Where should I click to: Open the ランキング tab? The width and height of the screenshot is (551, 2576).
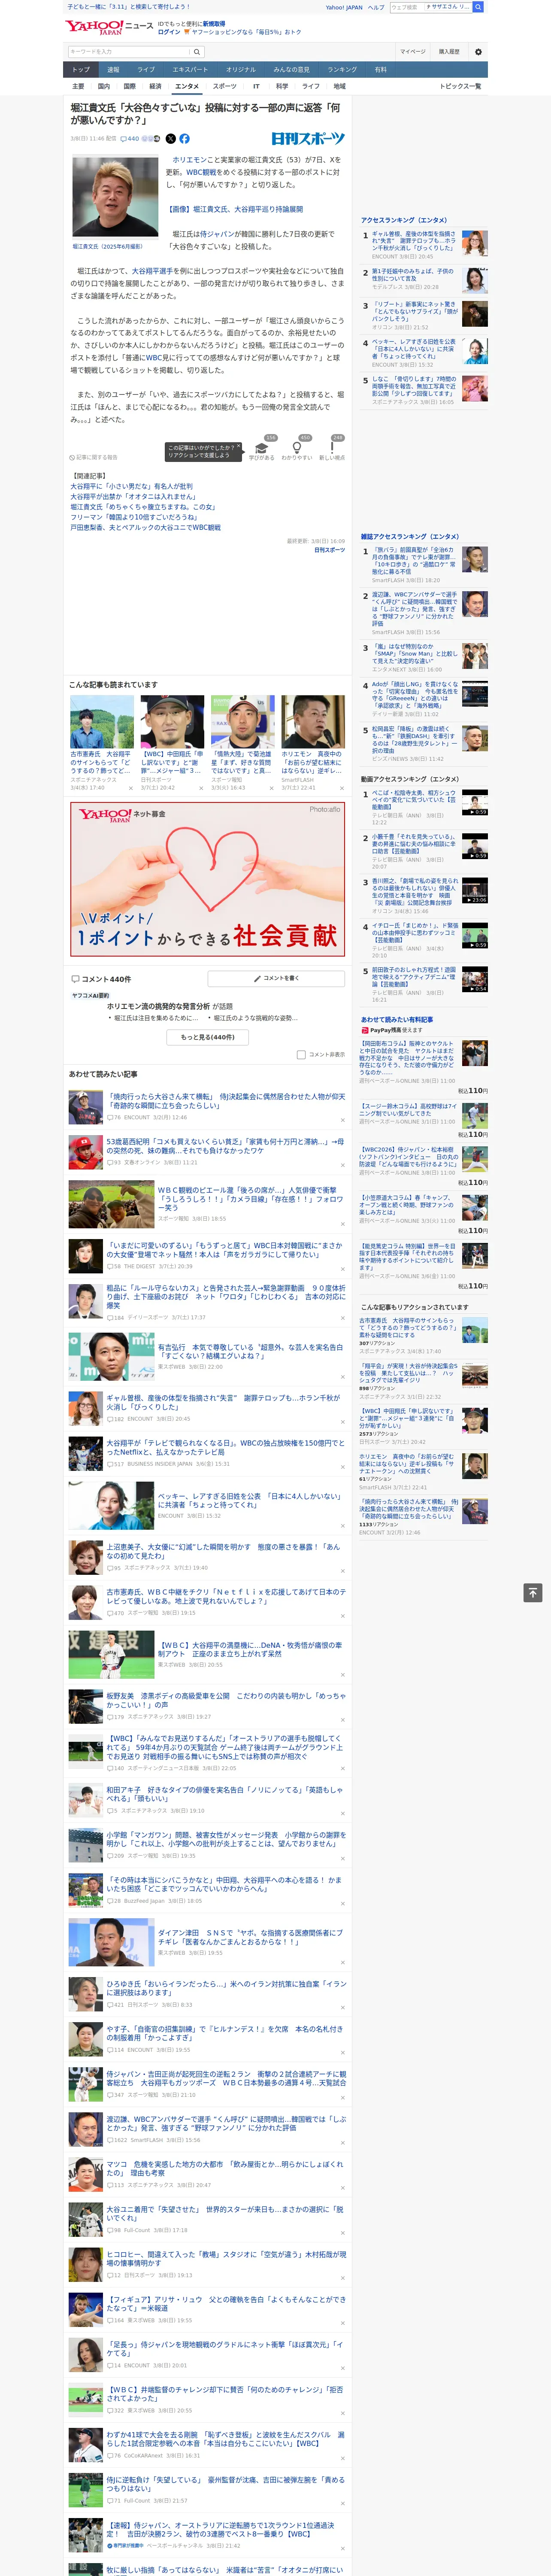pyautogui.click(x=342, y=70)
